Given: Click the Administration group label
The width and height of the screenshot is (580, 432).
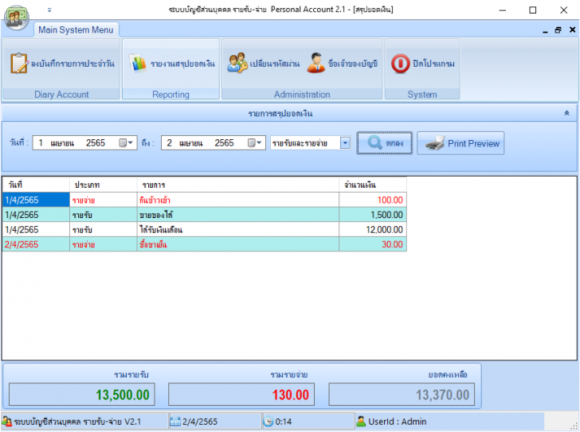Looking at the screenshot, I should pyautogui.click(x=302, y=94).
